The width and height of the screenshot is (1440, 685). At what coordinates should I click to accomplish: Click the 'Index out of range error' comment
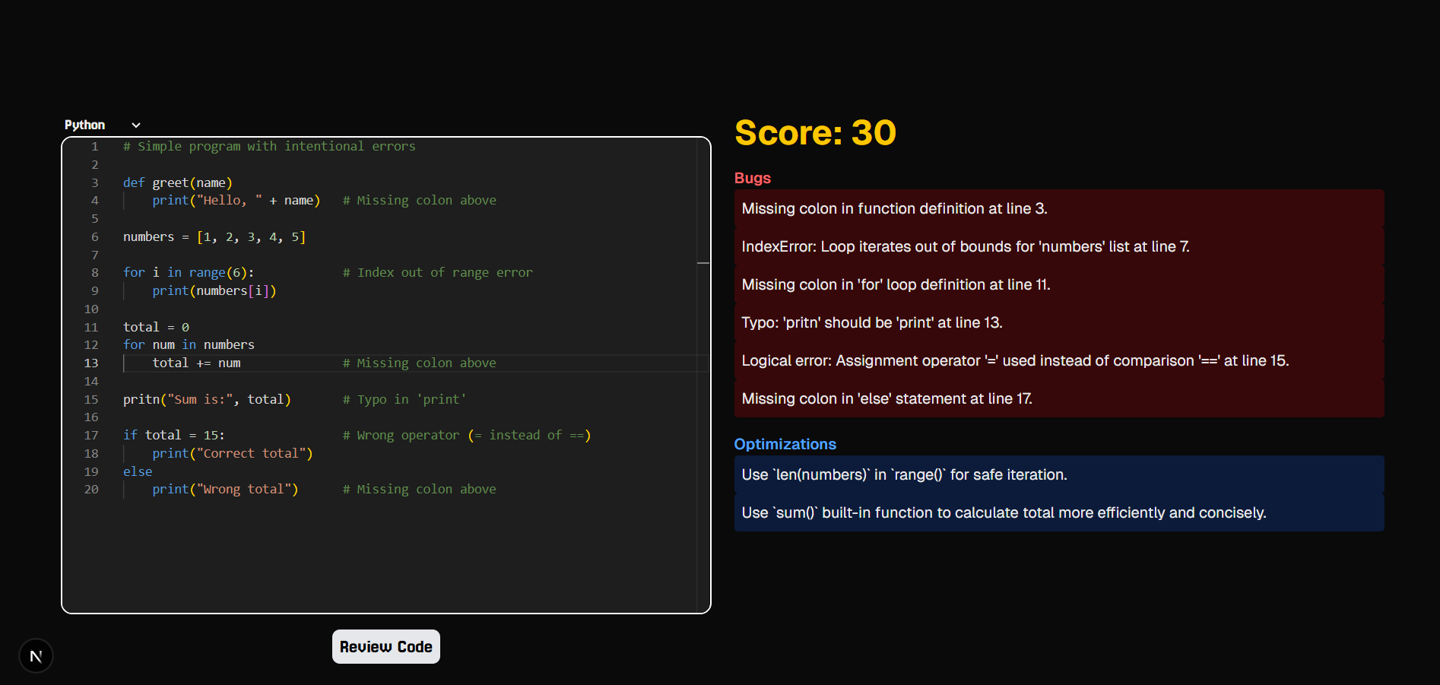click(x=437, y=273)
